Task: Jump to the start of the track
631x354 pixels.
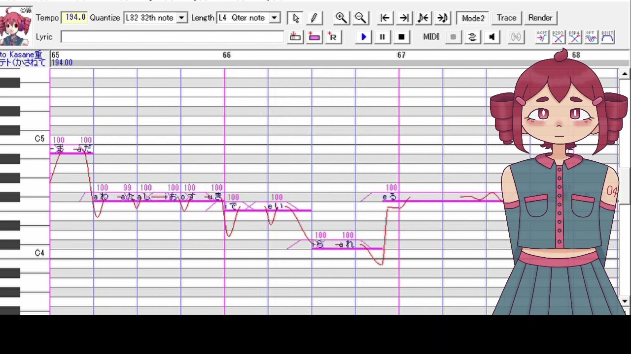Action: coord(385,18)
